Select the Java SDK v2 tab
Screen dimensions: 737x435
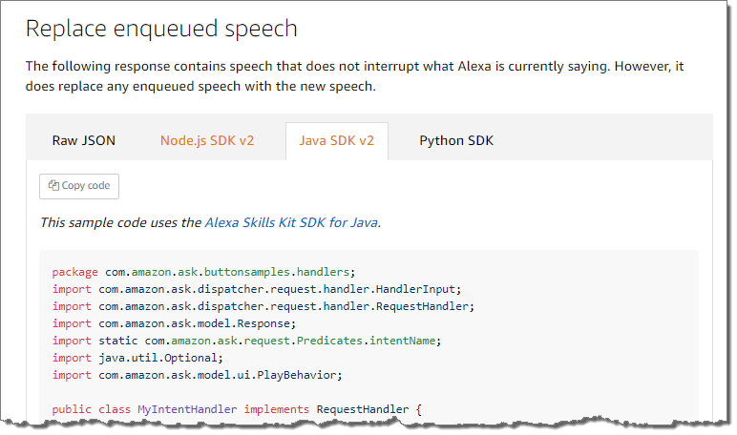click(336, 141)
